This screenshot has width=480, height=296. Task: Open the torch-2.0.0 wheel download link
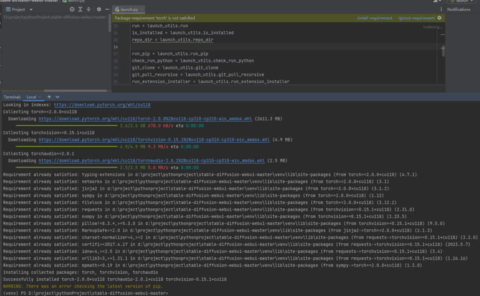pyautogui.click(x=145, y=119)
